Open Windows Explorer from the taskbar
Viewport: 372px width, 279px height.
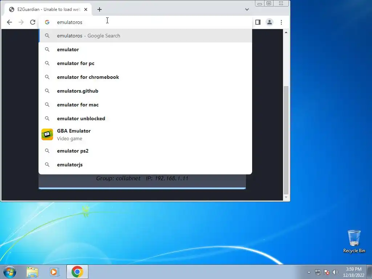pos(32,272)
